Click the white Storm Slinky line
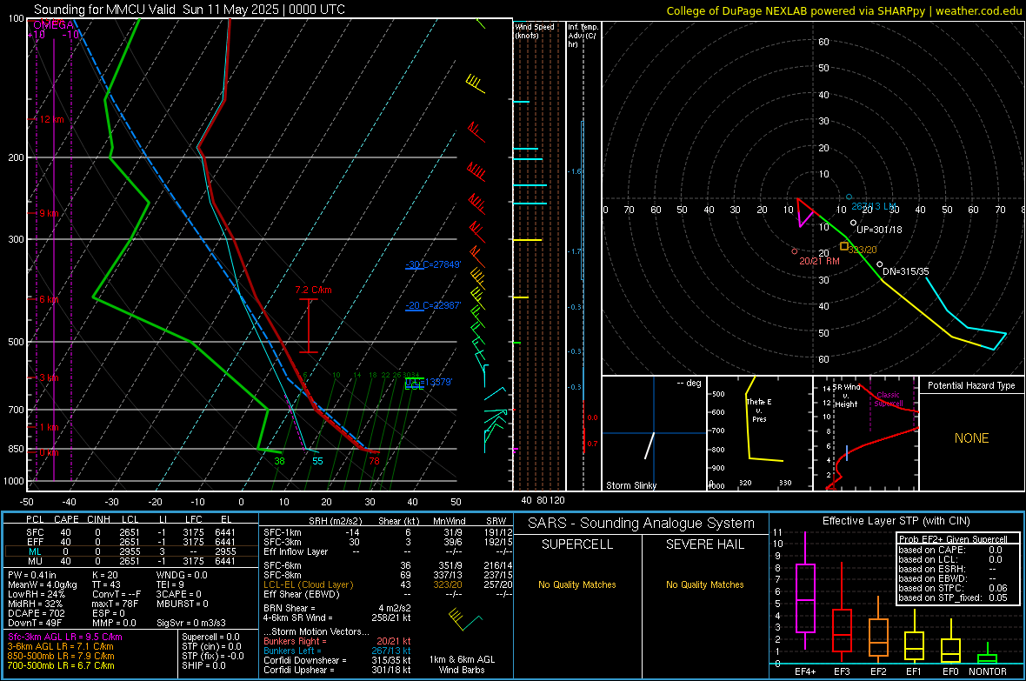The image size is (1026, 681). (x=650, y=445)
